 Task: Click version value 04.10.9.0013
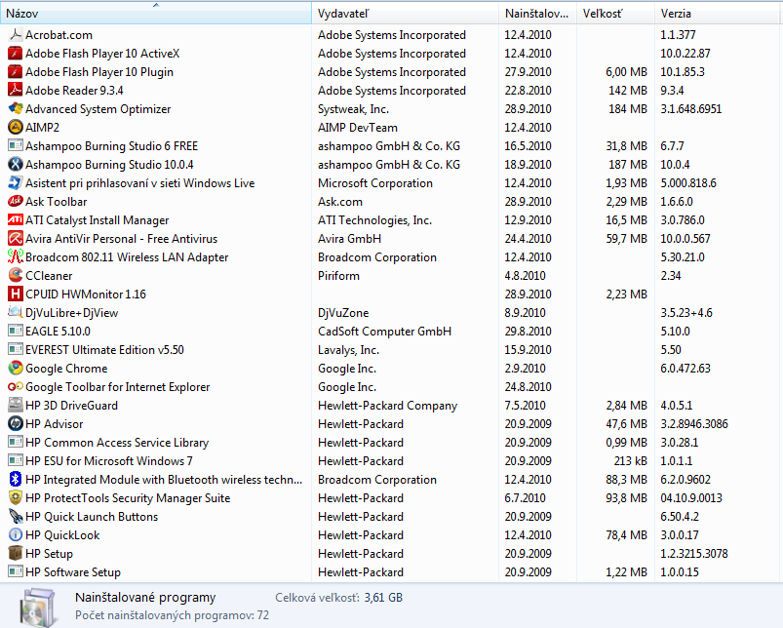point(691,498)
